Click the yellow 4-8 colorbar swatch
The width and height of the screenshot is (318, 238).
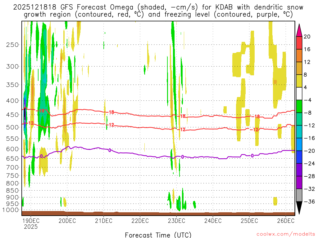point(299,81)
